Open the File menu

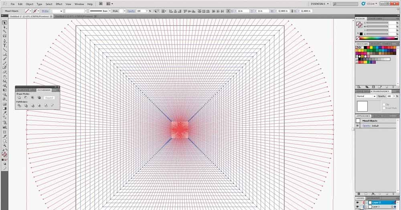tap(12, 4)
